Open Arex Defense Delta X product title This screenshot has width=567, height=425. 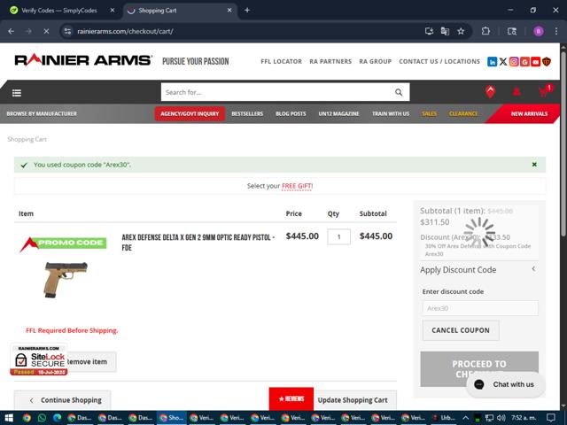198,242
